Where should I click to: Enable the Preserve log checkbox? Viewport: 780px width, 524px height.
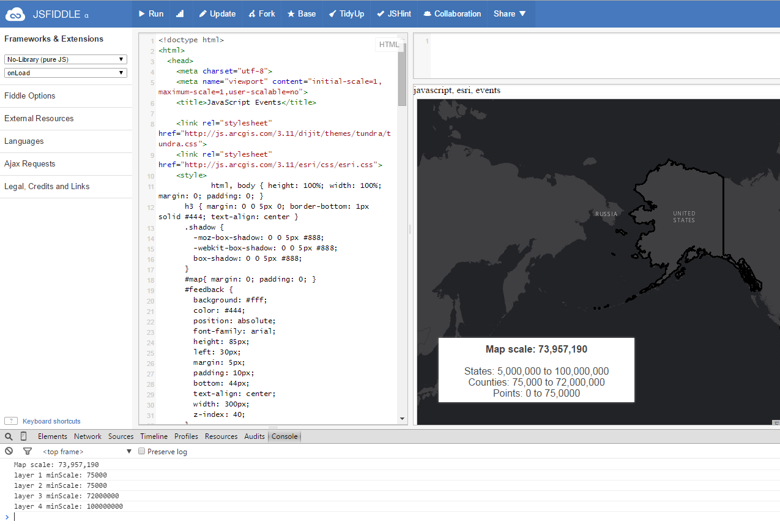142,452
